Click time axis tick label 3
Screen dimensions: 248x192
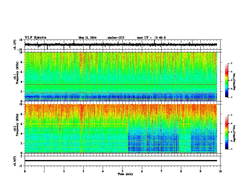pos(83,171)
